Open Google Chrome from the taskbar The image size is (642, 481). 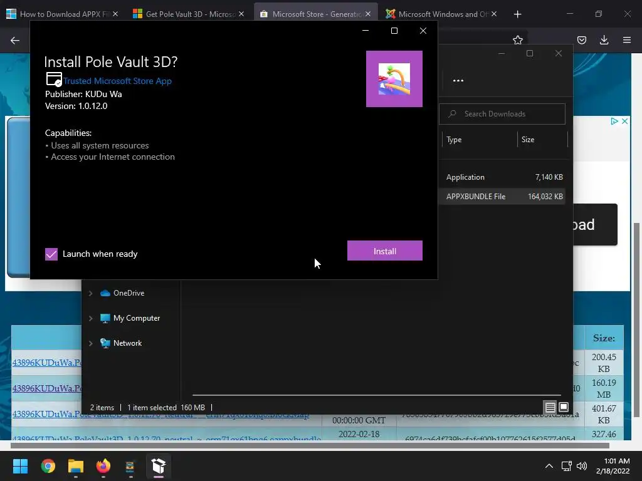coord(48,466)
